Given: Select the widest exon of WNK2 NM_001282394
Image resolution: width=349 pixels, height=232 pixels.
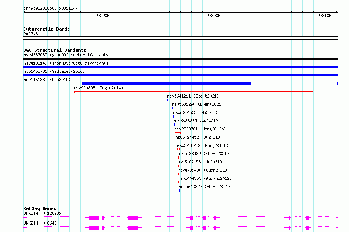Looking at the screenshot, I should [94, 218].
